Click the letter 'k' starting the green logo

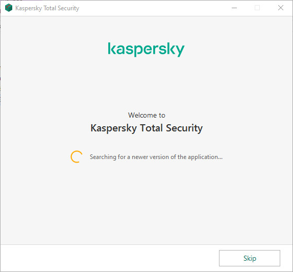(112, 48)
